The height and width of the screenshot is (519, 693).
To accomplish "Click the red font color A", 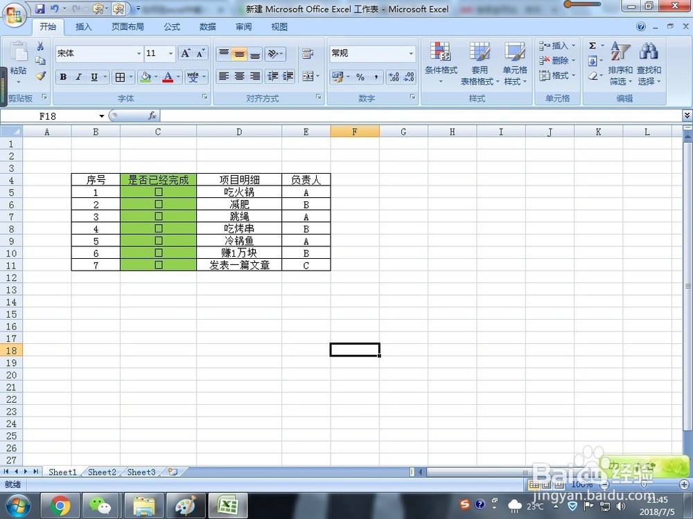I will click(x=168, y=78).
